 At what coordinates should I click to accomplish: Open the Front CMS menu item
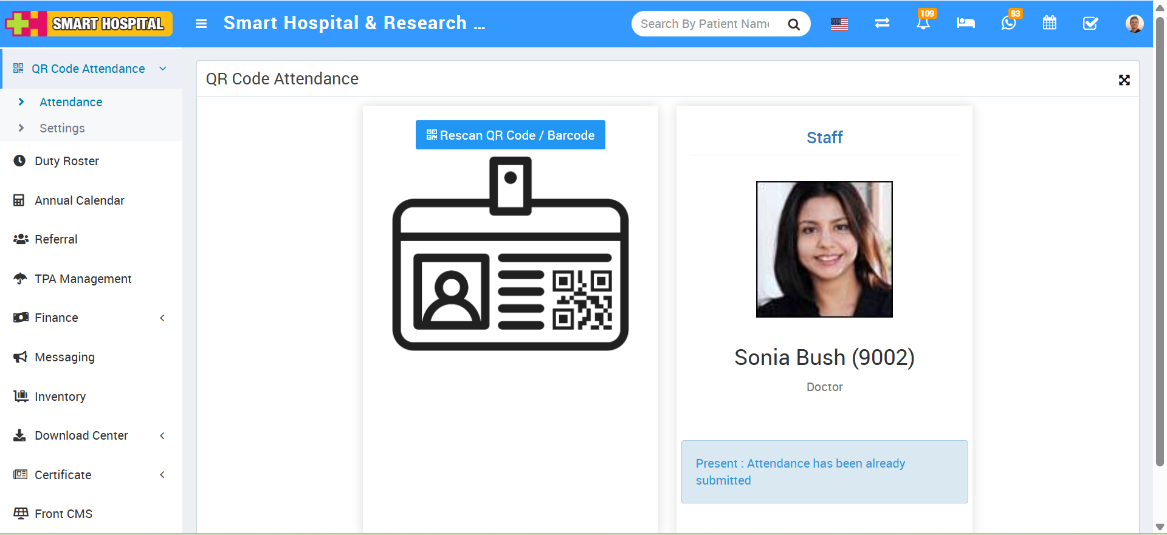(64, 514)
